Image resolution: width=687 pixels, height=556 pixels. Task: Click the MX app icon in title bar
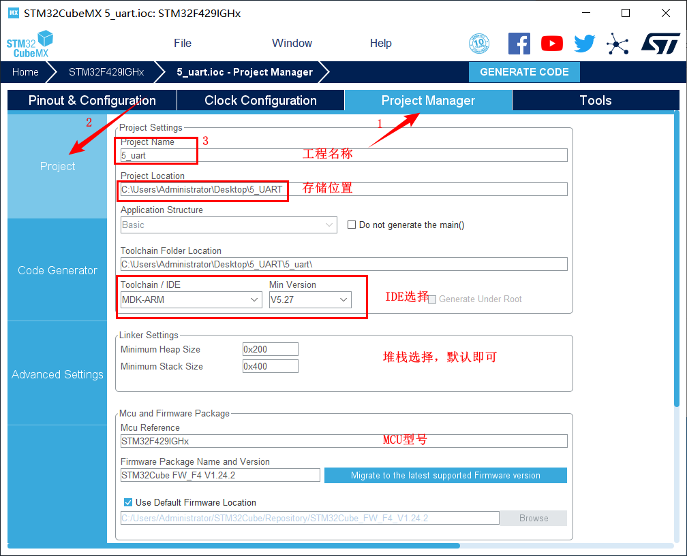point(13,13)
